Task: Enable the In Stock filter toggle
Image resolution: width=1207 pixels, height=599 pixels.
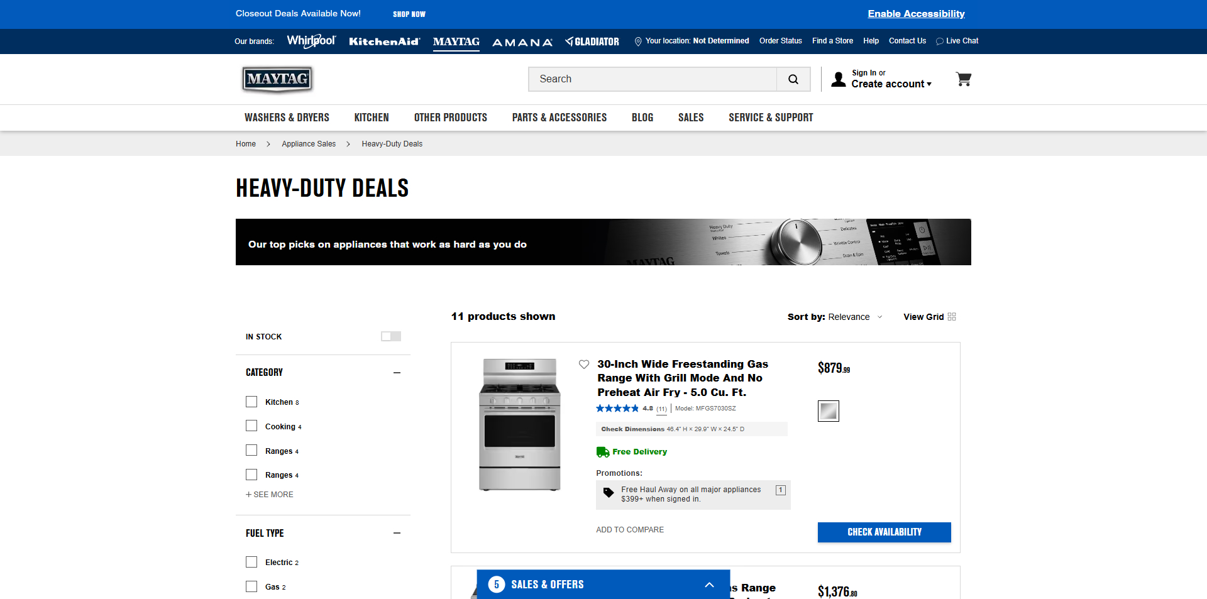Action: (x=390, y=336)
